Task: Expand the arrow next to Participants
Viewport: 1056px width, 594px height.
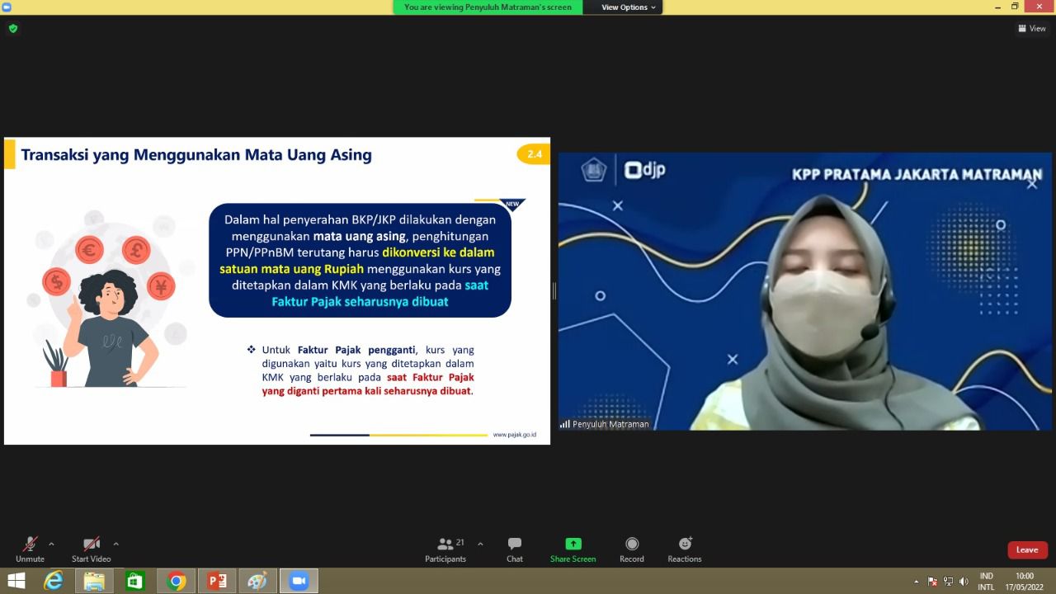Action: click(x=480, y=544)
